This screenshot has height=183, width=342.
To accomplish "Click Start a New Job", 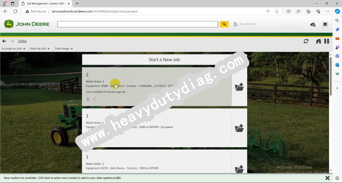I will [164, 60].
